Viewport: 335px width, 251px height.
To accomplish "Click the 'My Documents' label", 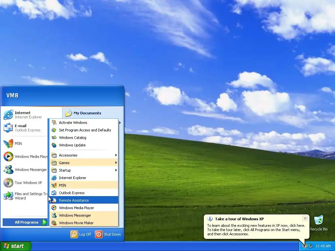I will click(x=87, y=113).
